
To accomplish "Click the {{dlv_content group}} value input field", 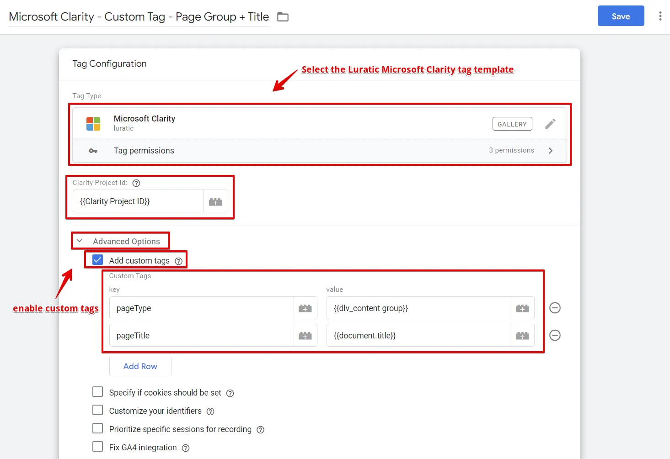I will tap(419, 308).
